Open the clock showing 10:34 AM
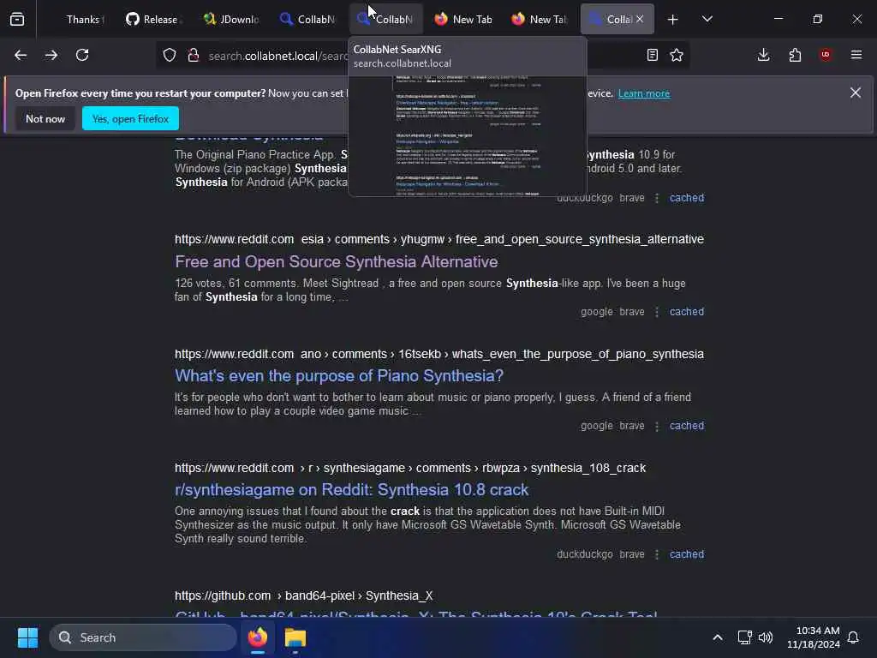The image size is (877, 658). pyautogui.click(x=814, y=637)
